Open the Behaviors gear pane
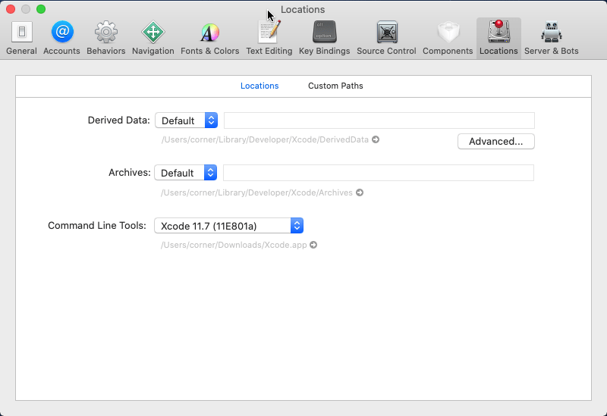The image size is (607, 416). [x=105, y=39]
